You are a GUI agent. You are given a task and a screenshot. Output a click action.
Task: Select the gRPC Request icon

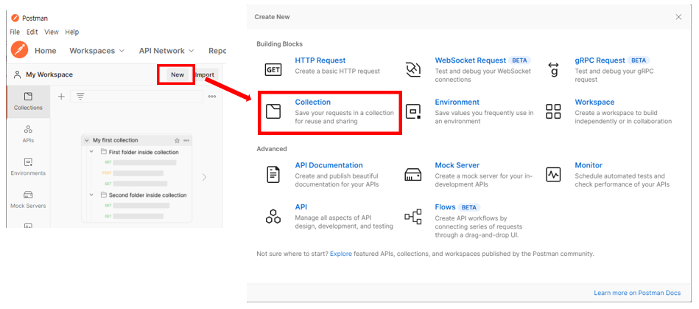(553, 69)
